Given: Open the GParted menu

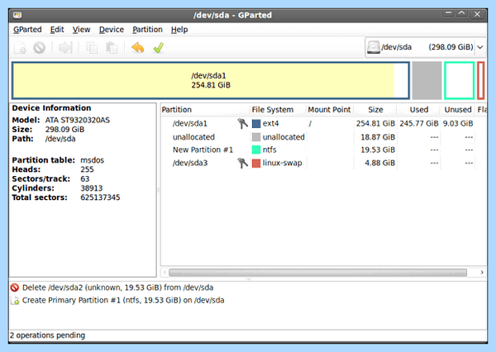Looking at the screenshot, I should click(x=27, y=30).
